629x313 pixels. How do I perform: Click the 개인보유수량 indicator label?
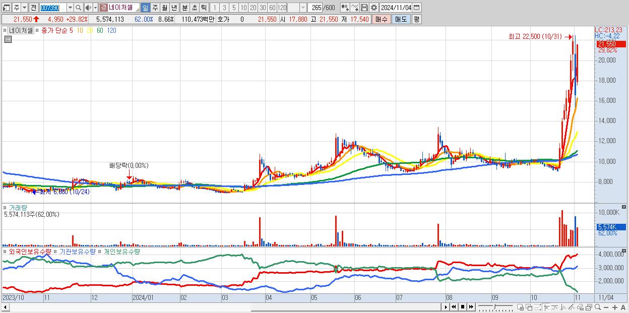point(122,251)
